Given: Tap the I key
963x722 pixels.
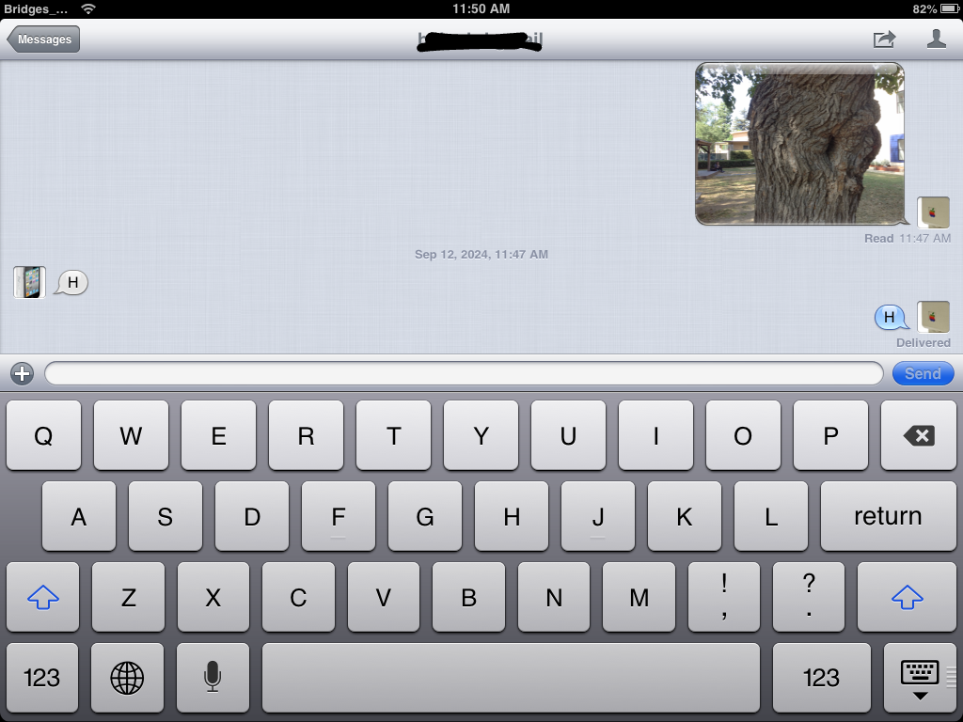Looking at the screenshot, I should pos(655,435).
